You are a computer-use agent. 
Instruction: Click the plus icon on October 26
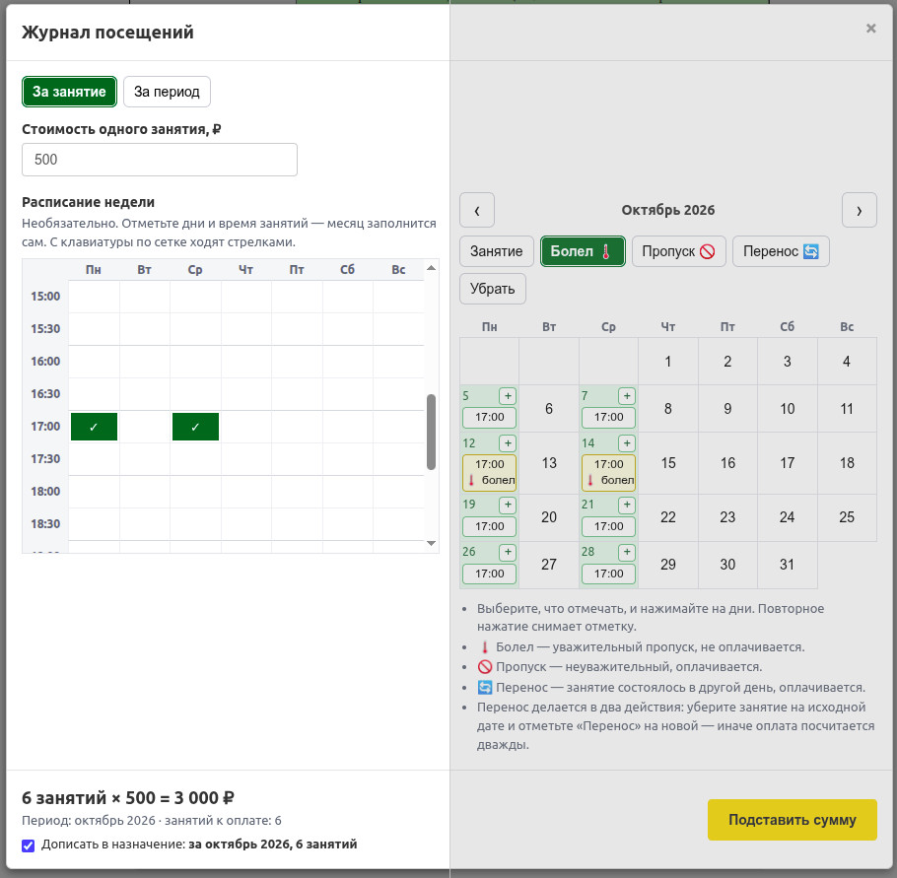tap(508, 553)
